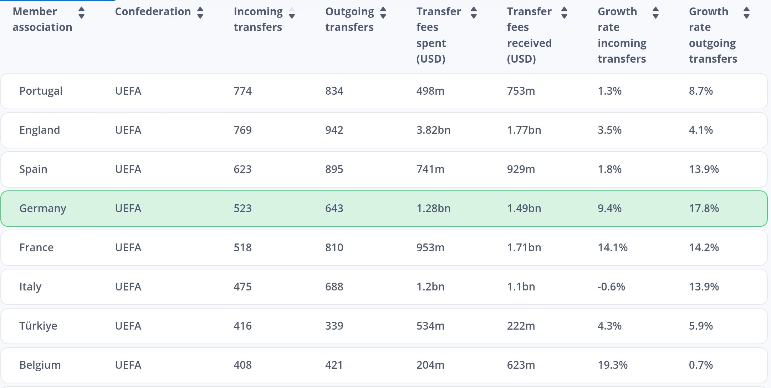Sort table by Outgoing transfers arrows
The image size is (771, 388).
tap(383, 13)
